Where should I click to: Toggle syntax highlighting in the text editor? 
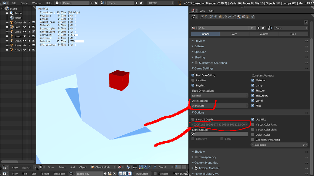129,174
